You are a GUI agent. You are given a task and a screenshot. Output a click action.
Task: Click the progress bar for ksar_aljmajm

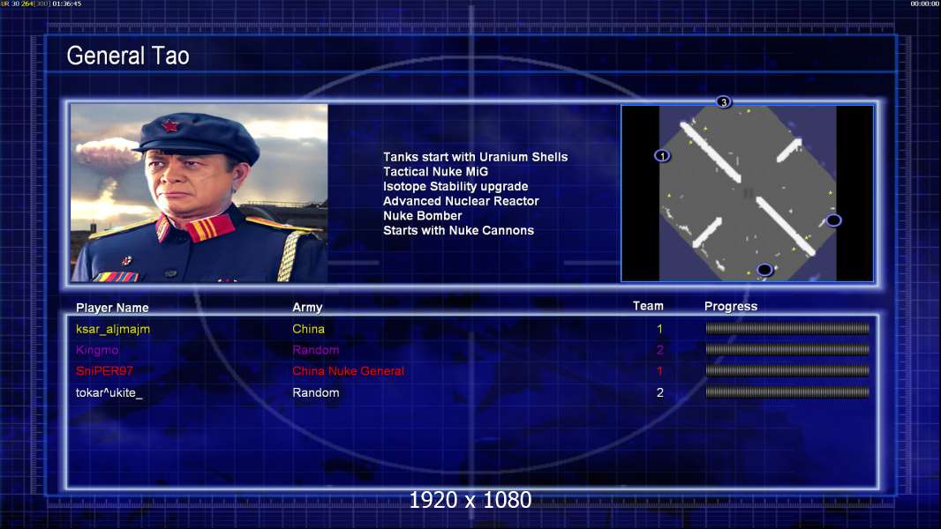click(787, 328)
